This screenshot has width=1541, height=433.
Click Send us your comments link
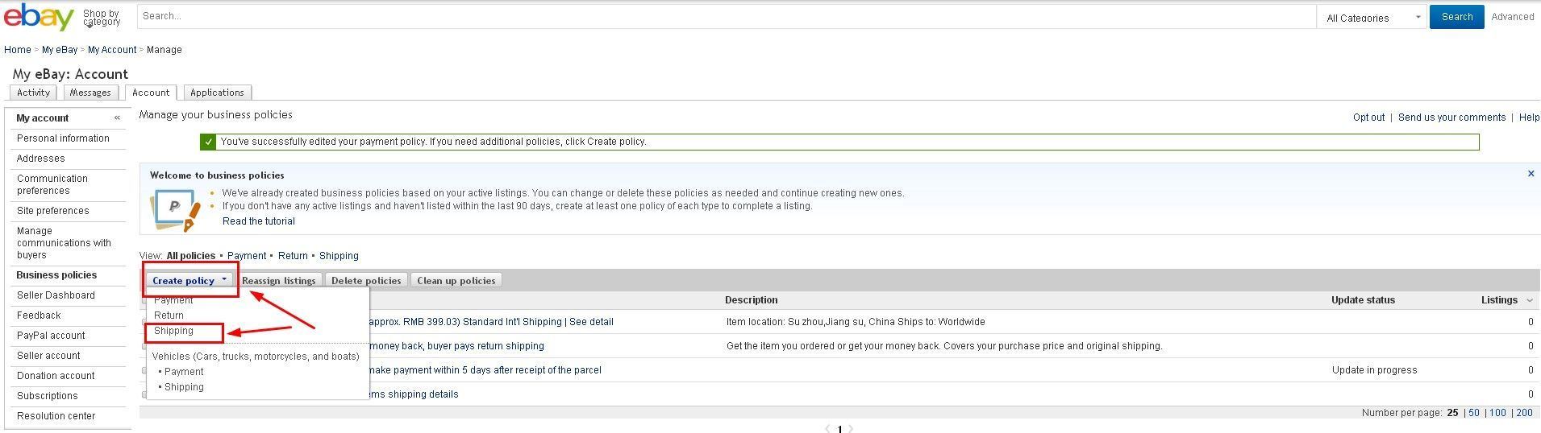tap(1451, 118)
